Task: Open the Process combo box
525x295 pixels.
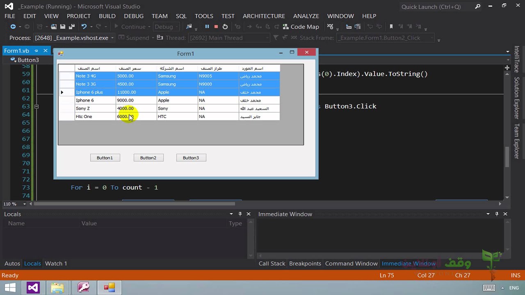Action: coord(73,38)
